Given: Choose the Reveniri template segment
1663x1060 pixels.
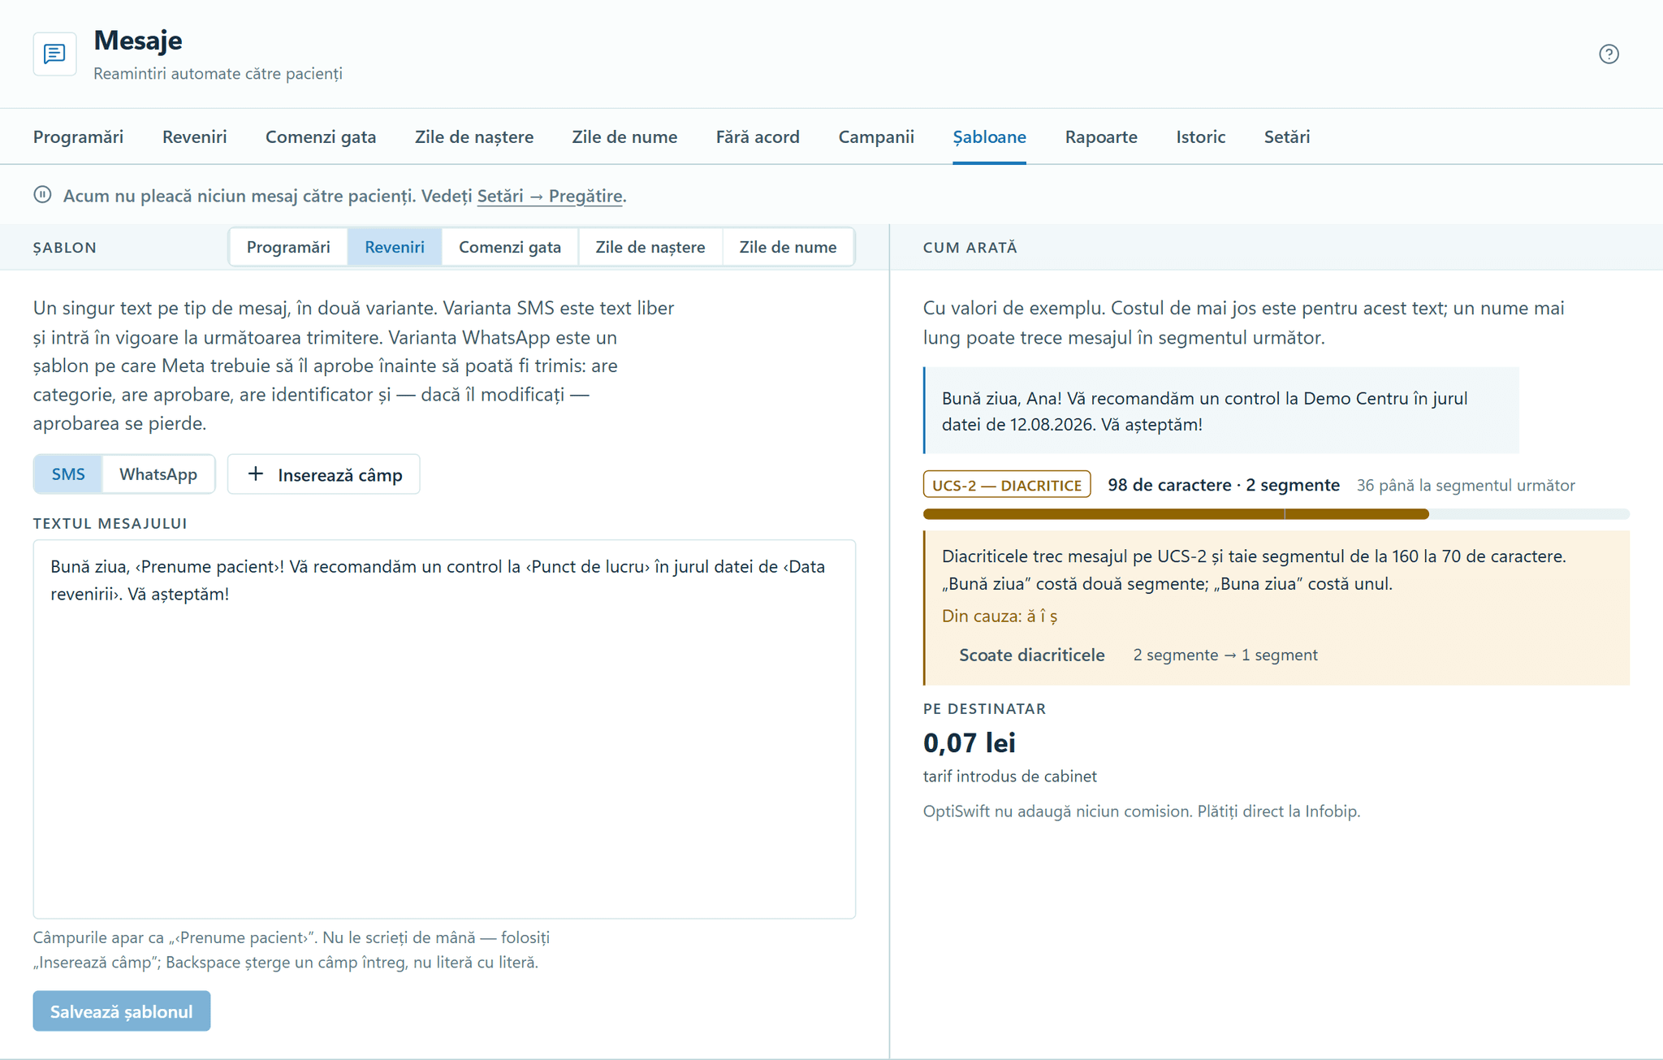Looking at the screenshot, I should (x=395, y=247).
